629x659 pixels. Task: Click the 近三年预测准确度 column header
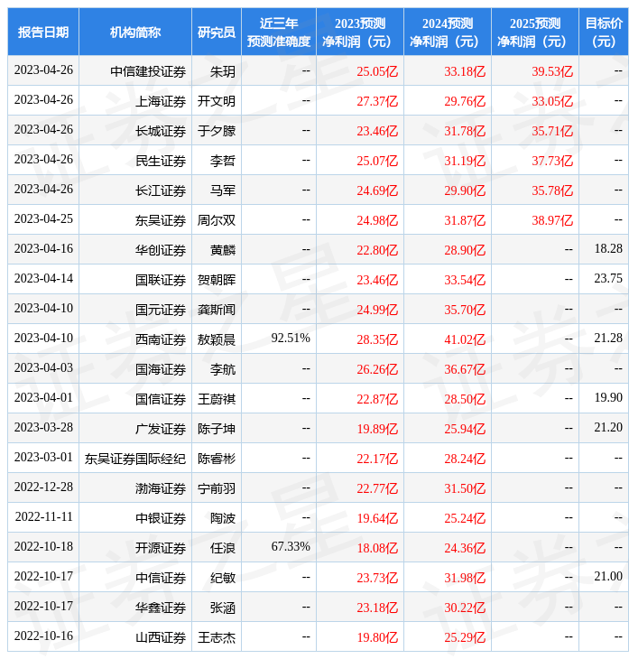click(279, 32)
